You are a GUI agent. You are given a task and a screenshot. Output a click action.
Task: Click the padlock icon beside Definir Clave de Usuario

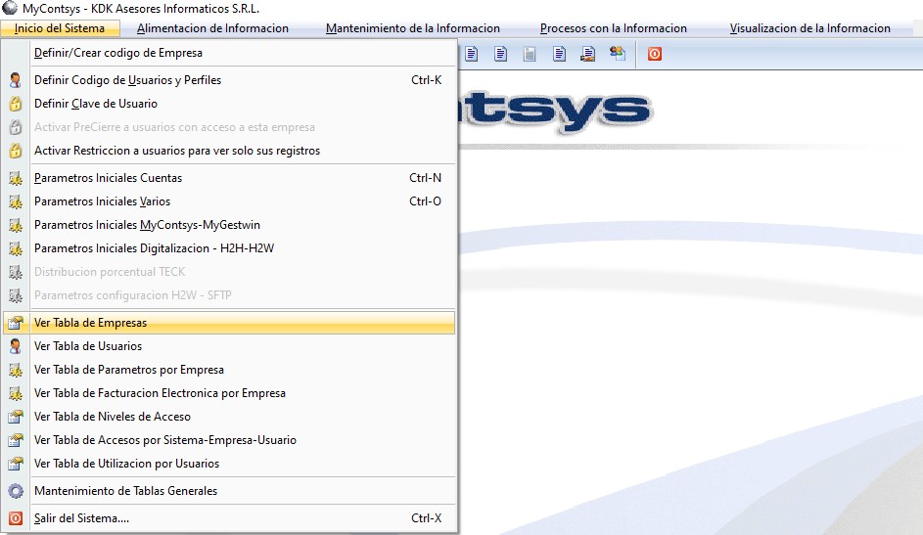pyautogui.click(x=16, y=104)
